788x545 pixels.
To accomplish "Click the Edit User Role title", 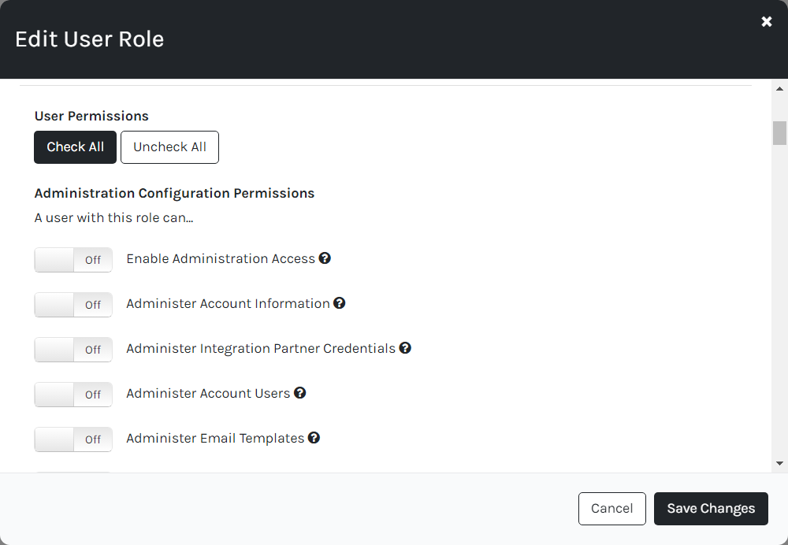I will coord(90,39).
